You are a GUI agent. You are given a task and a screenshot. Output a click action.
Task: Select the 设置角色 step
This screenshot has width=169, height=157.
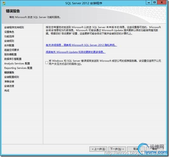pos(9,32)
